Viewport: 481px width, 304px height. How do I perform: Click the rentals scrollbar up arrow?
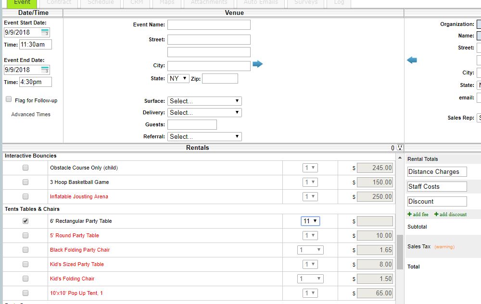pyautogui.click(x=400, y=158)
